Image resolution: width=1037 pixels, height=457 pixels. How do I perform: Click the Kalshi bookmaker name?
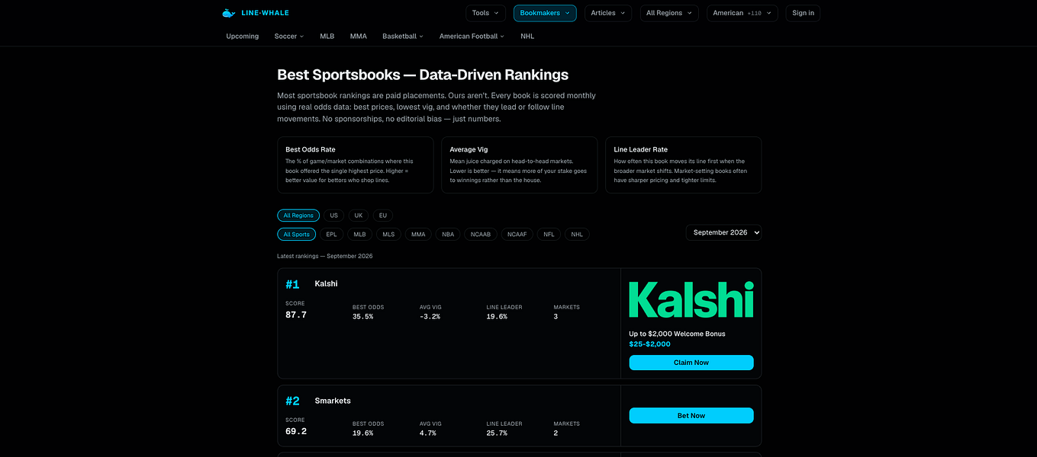tap(326, 284)
